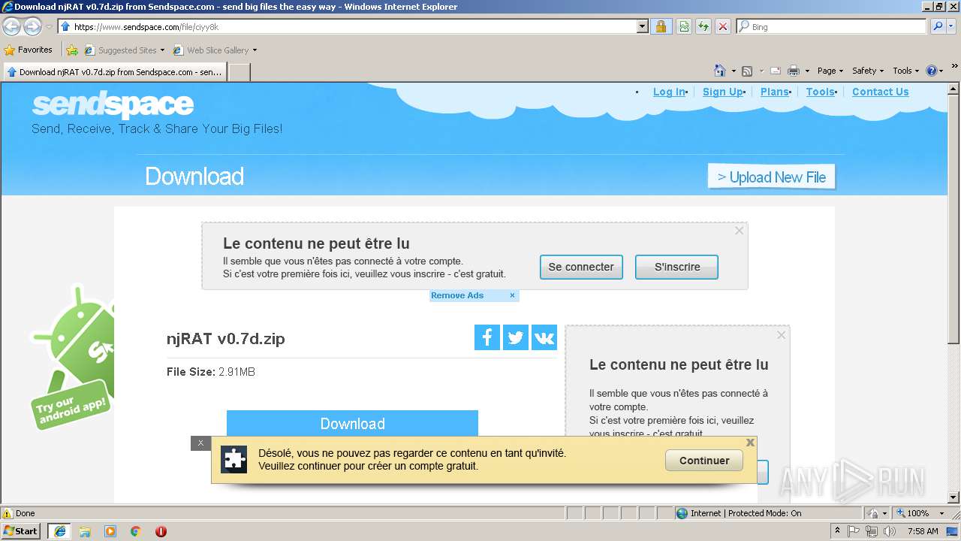Open the Tools menu dropdown
The height and width of the screenshot is (541, 961).
905,71
